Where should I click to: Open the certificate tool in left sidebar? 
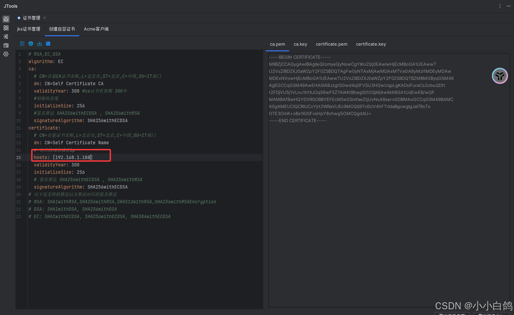[x=6, y=19]
